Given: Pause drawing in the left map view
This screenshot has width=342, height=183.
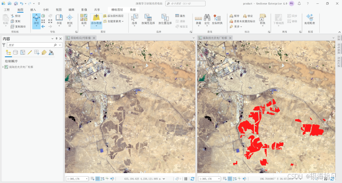Looking at the screenshot, I should point(186,179).
